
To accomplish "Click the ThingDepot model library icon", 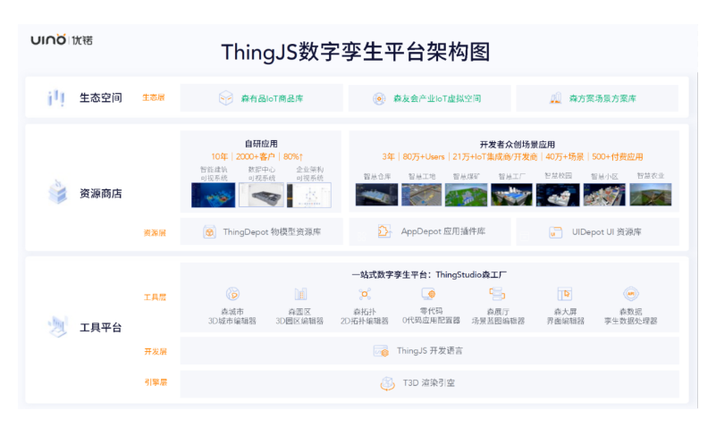I will coord(209,232).
